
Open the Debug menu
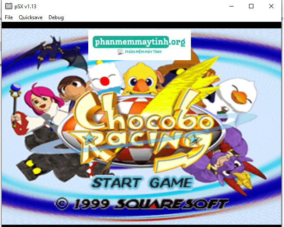pos(56,17)
